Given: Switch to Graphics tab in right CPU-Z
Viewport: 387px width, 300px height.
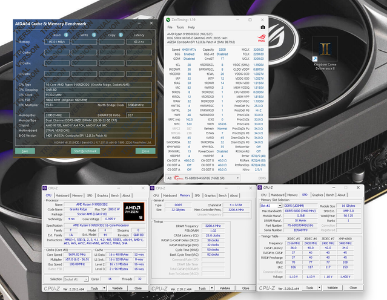Looking at the screenshot, I should (x=317, y=195).
